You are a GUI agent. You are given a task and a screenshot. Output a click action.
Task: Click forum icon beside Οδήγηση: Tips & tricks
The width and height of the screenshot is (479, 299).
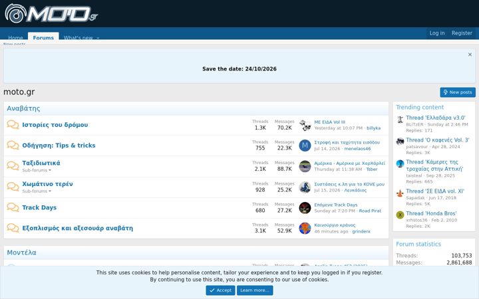click(13, 146)
